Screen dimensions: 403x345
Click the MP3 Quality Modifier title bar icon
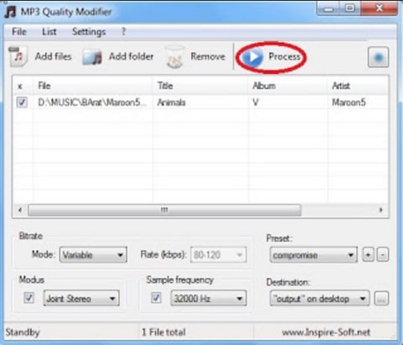[11, 12]
